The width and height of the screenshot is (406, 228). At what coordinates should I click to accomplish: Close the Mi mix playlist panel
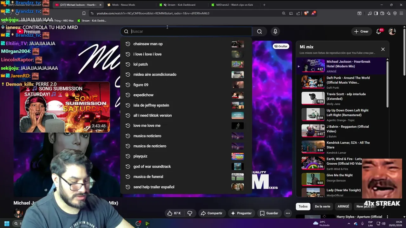[383, 49]
